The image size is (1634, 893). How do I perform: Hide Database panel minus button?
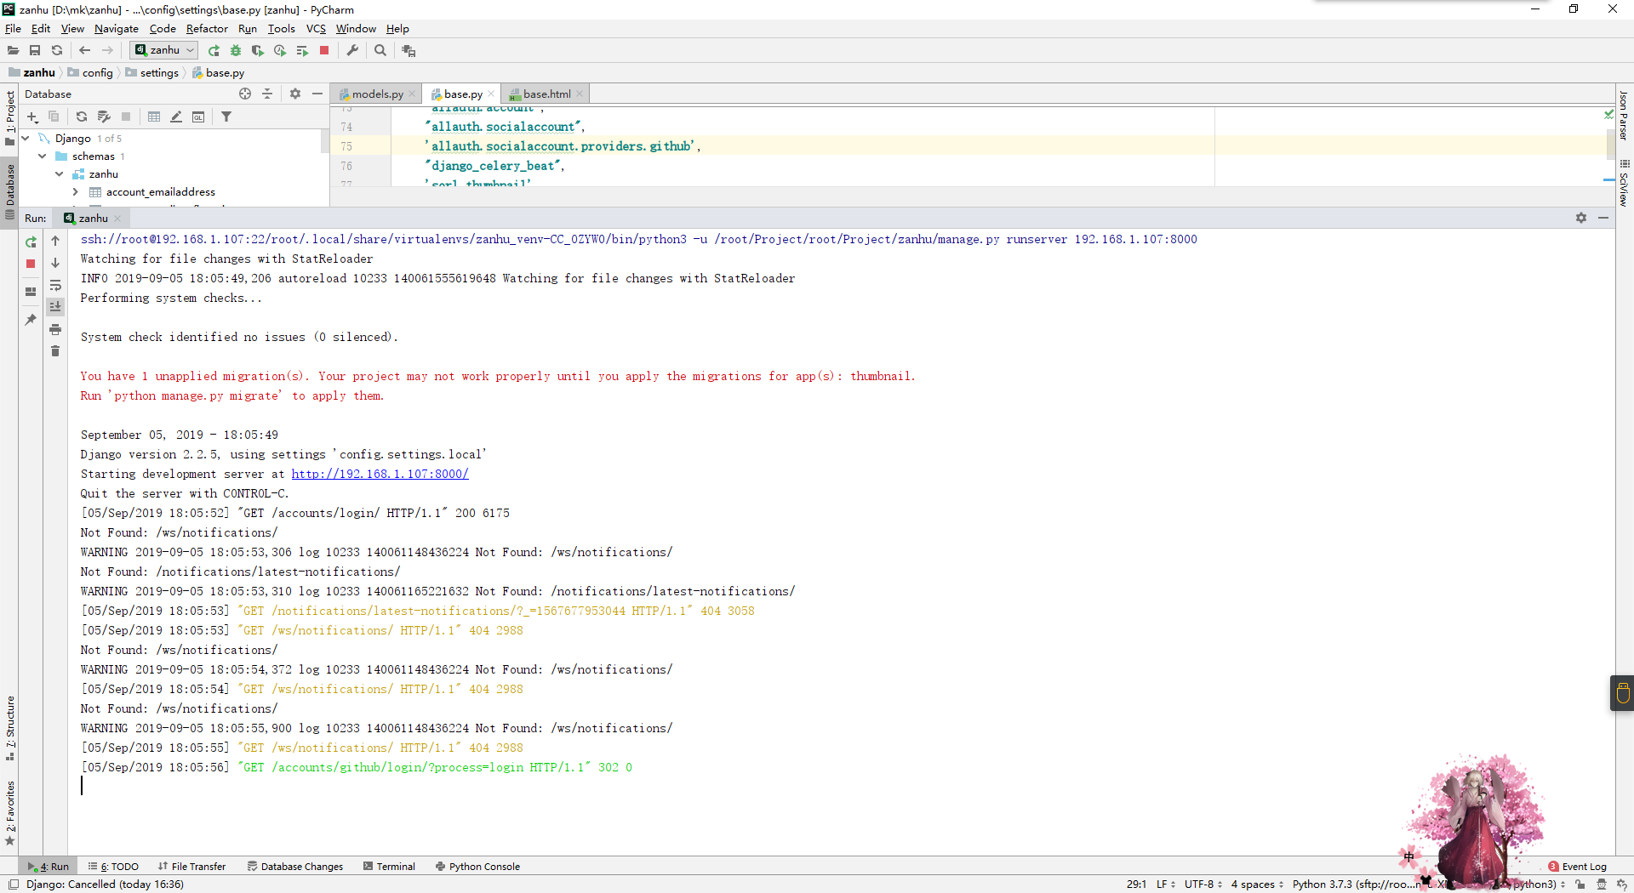click(x=317, y=94)
